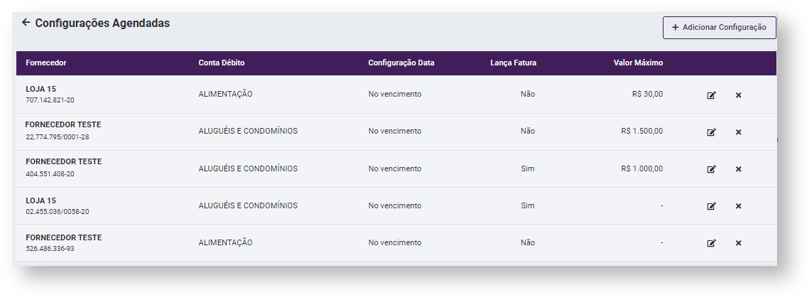Click the Fornecedor column header
Screen dimensions: 812x300
coord(46,63)
